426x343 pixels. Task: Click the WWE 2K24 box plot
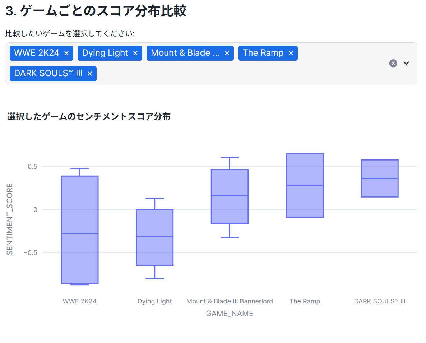click(x=80, y=230)
